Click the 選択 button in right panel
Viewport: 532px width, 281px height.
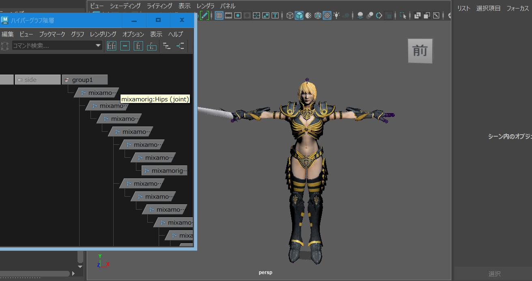[x=494, y=274]
